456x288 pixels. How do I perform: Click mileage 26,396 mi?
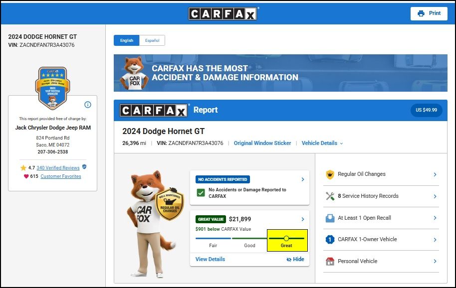(x=134, y=143)
